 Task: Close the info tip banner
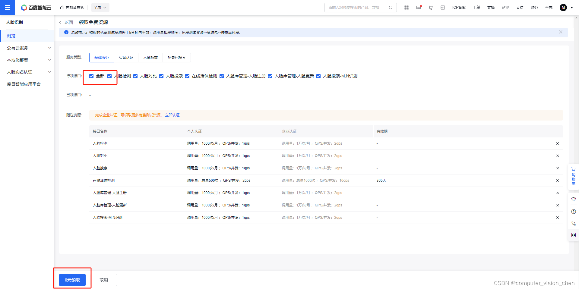tap(561, 32)
